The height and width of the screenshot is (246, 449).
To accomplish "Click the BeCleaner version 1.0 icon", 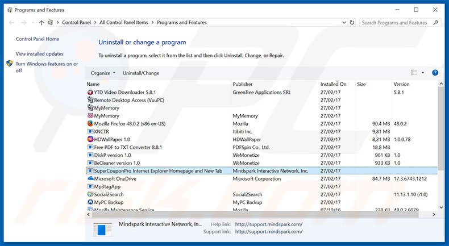I will point(90,163).
